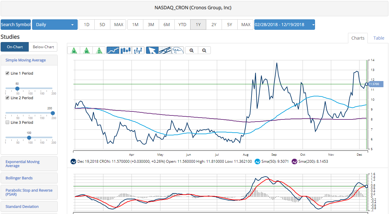Select the Below-Chart studies tab
Viewport: 389px width, 214px height.
click(x=43, y=47)
